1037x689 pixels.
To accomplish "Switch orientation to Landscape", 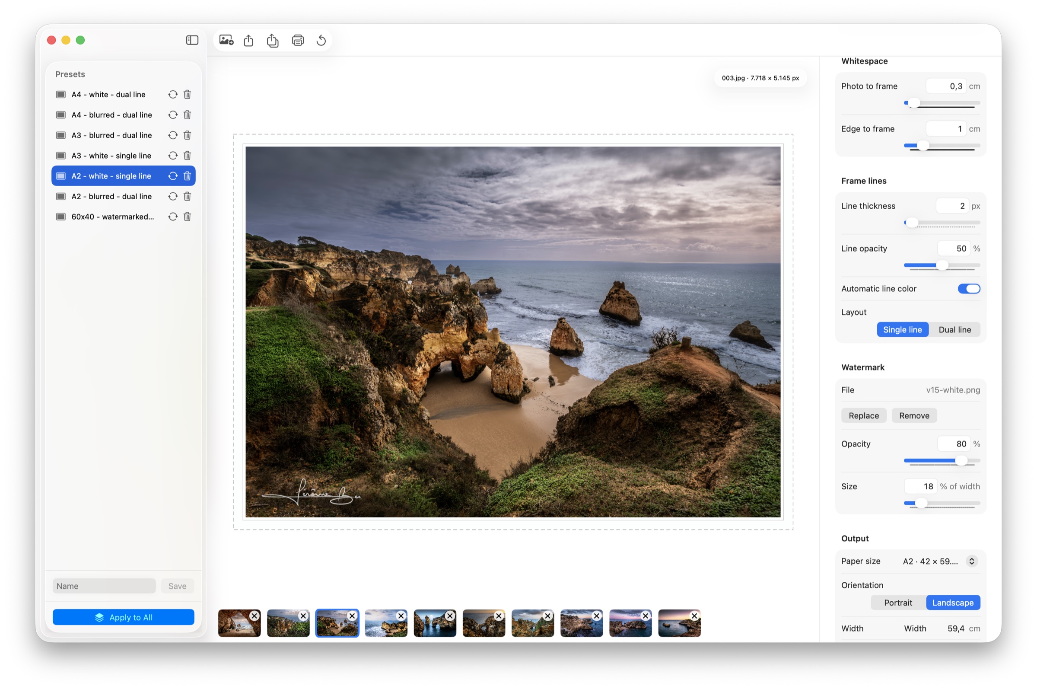I will click(953, 603).
